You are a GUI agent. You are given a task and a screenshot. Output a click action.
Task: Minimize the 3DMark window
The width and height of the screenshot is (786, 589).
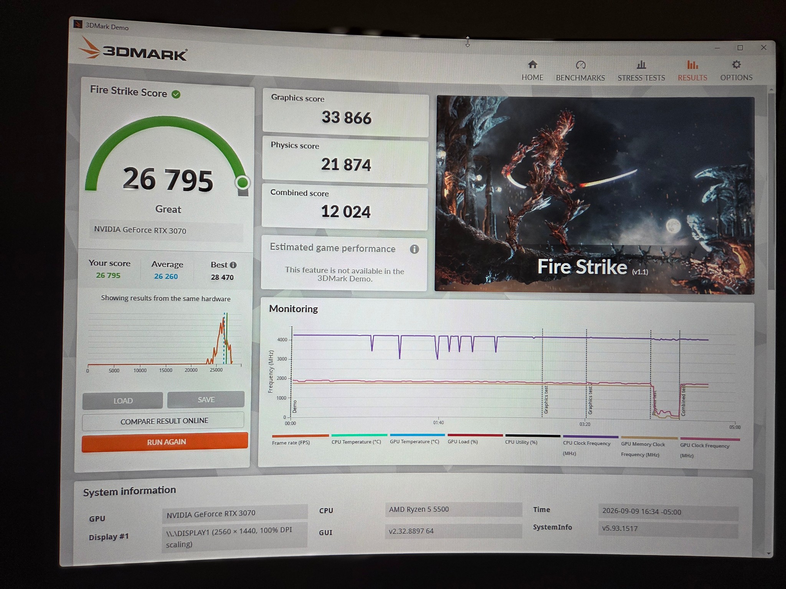point(717,48)
